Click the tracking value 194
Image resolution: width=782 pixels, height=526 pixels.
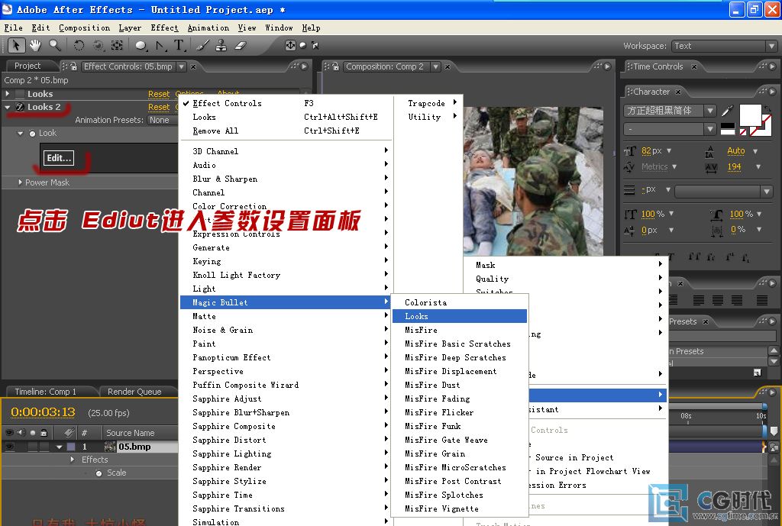734,166
